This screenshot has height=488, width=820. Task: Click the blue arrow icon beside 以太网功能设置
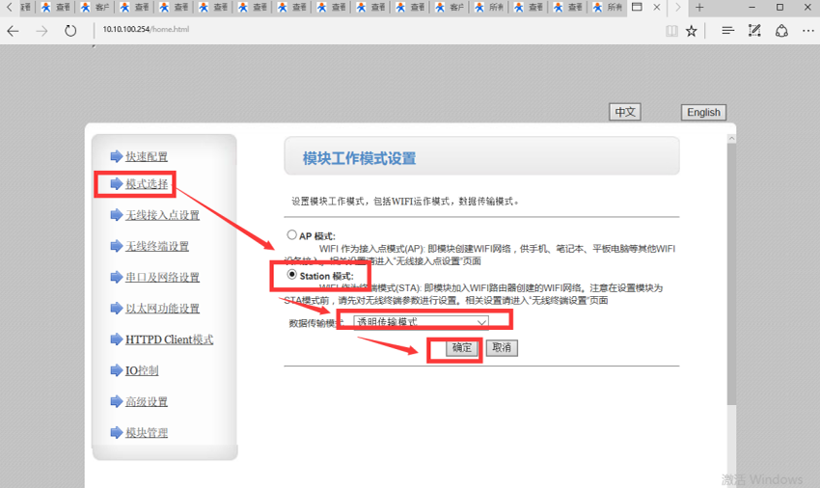[x=116, y=308]
